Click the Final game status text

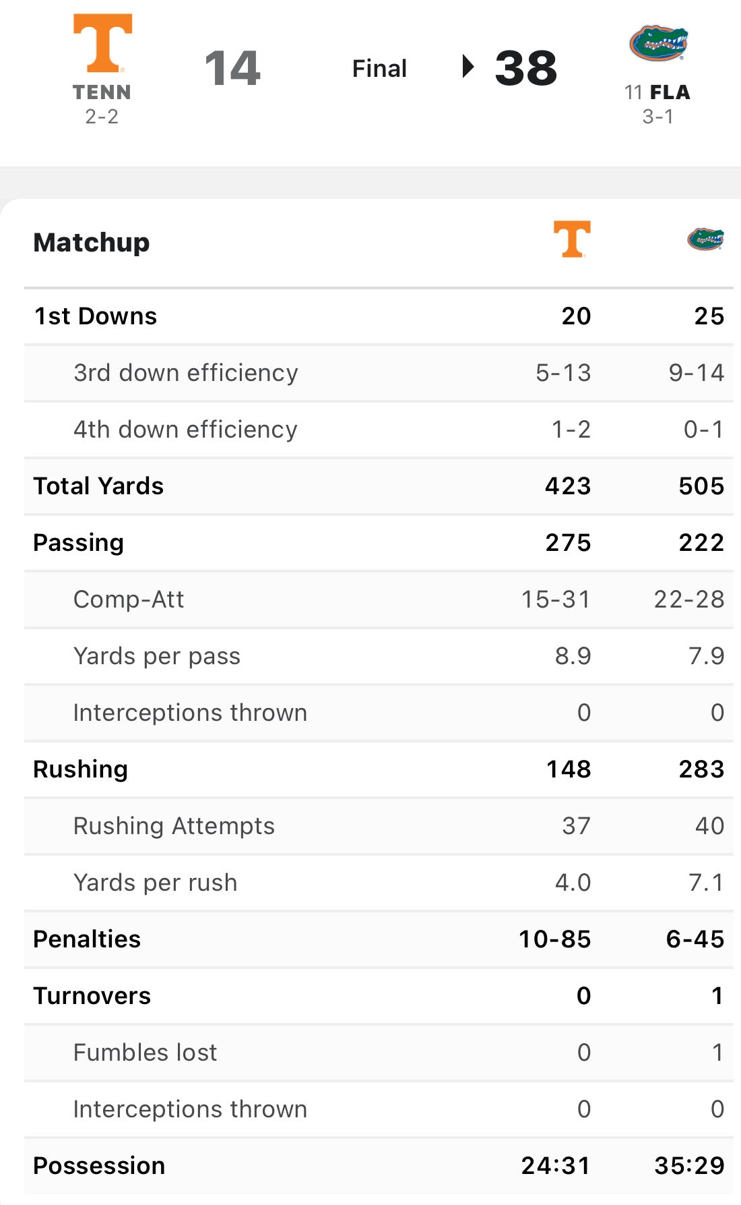pyautogui.click(x=379, y=68)
